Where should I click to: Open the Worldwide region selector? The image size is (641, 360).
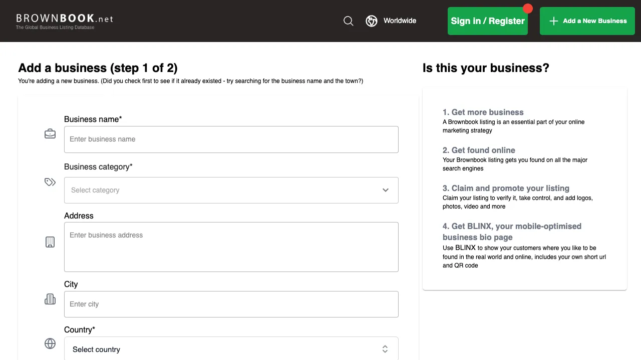(x=391, y=21)
